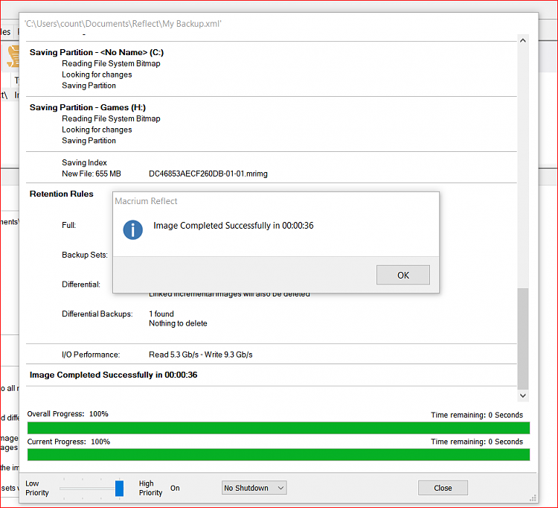Click the 'I/O Performance:' label

coord(91,355)
